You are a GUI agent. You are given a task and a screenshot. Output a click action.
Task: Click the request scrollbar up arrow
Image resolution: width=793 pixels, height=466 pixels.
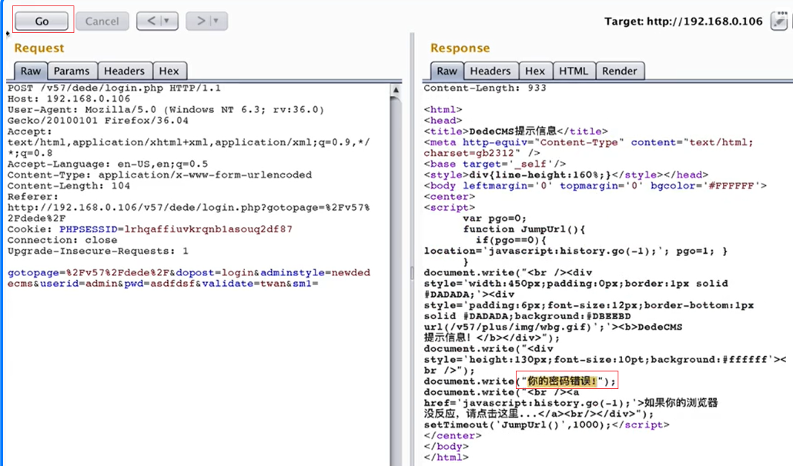click(x=396, y=90)
